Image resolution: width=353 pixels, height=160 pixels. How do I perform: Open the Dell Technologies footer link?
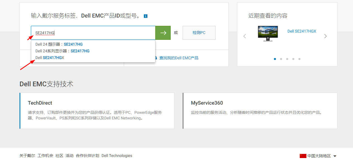click(117, 156)
